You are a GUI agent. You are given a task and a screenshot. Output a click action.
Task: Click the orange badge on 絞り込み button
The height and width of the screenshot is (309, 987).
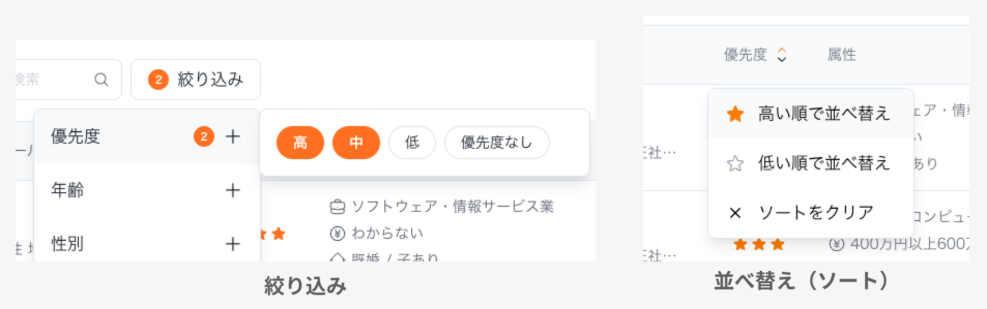click(158, 80)
